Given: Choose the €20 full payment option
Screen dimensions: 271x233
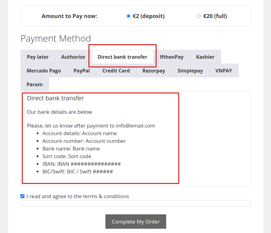Looking at the screenshot, I should coord(199,16).
